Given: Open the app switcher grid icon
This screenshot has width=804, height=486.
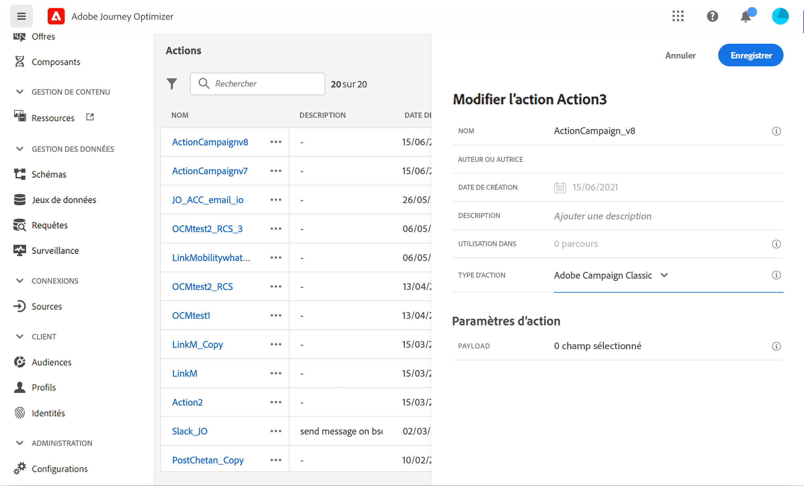Looking at the screenshot, I should [678, 16].
